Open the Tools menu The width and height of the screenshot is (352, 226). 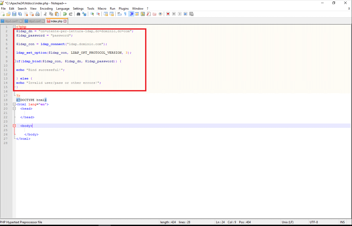pyautogui.click(x=91, y=9)
